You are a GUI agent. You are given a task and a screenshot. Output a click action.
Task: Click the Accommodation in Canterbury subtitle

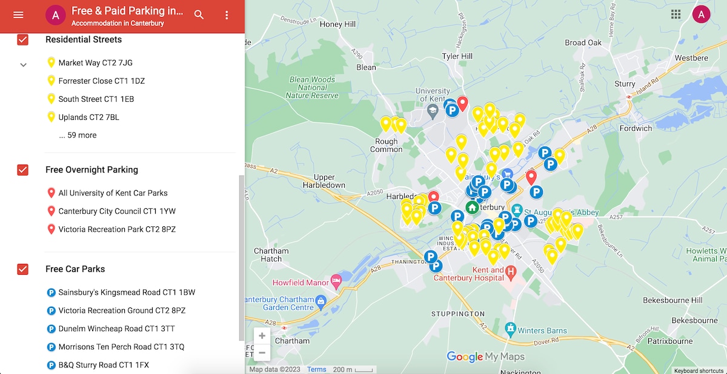(x=118, y=24)
